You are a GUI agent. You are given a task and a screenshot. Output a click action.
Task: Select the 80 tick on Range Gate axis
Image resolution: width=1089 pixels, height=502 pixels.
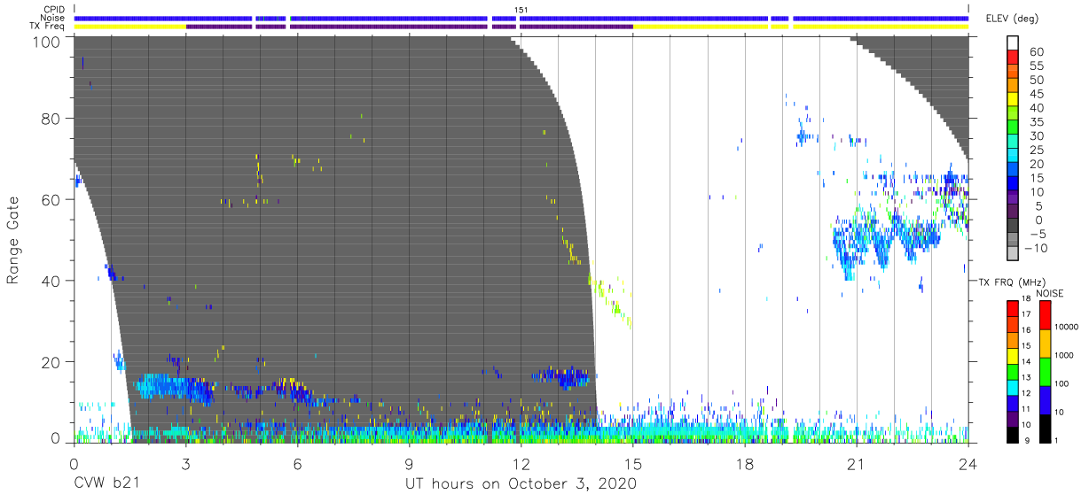click(52, 118)
